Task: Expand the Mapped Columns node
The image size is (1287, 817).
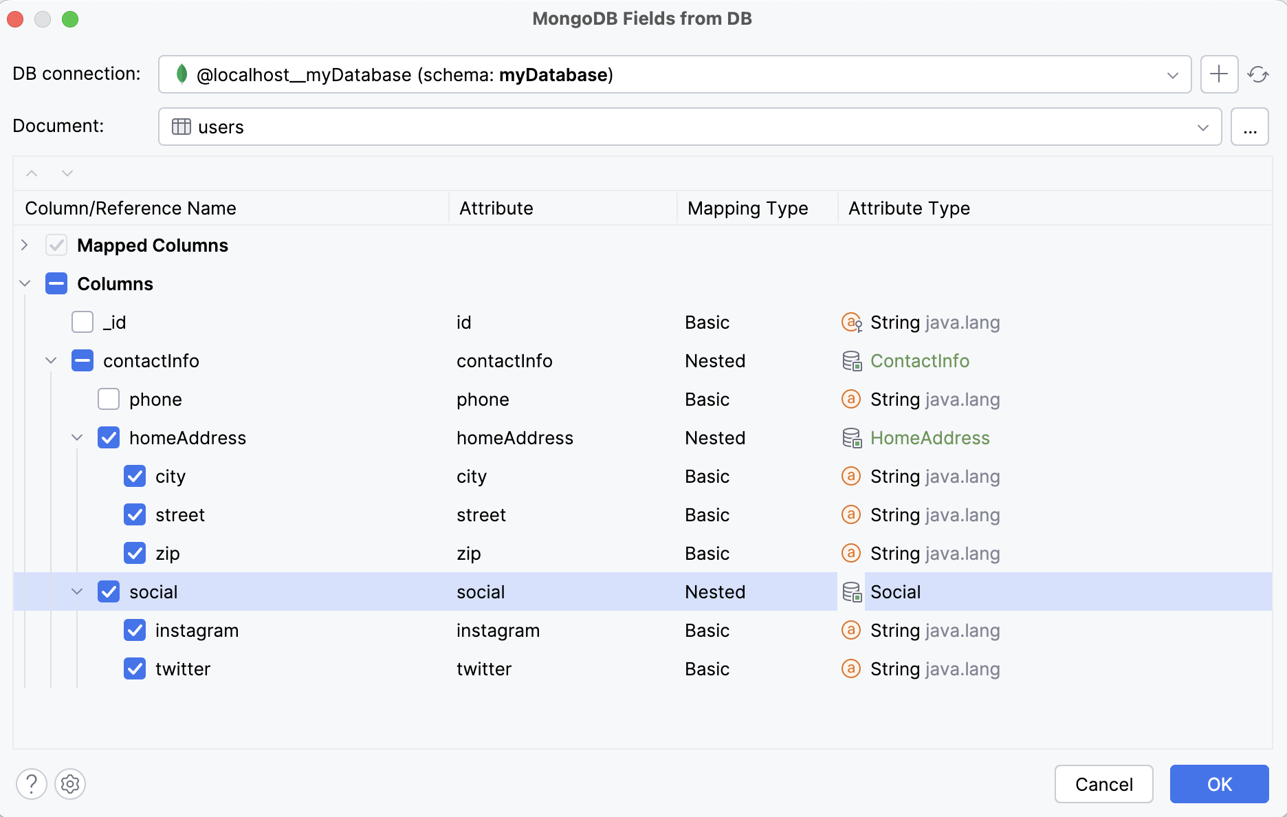Action: point(25,245)
